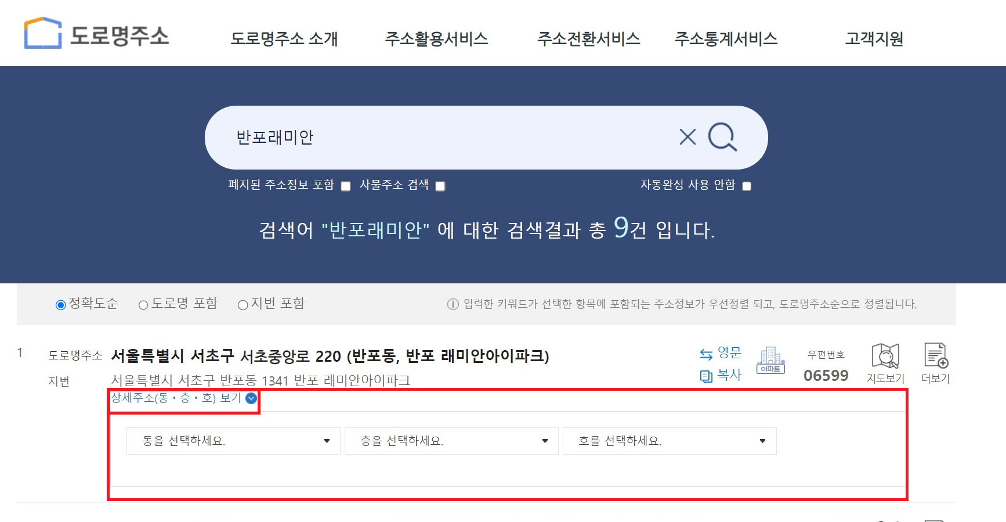The image size is (1006, 522).
Task: Click the 도로명주소 house logo
Action: (x=42, y=33)
